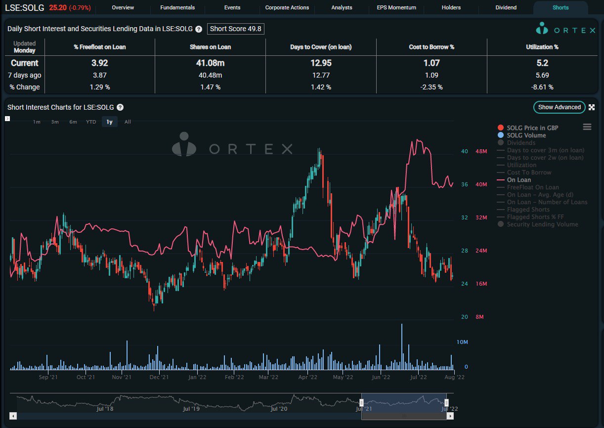Toggle On Loan series in legend
Viewport: 604px width, 428px height.
(514, 180)
